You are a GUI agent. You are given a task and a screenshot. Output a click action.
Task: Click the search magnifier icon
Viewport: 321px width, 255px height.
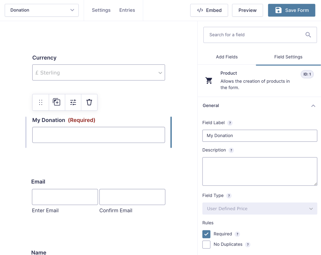tap(308, 35)
